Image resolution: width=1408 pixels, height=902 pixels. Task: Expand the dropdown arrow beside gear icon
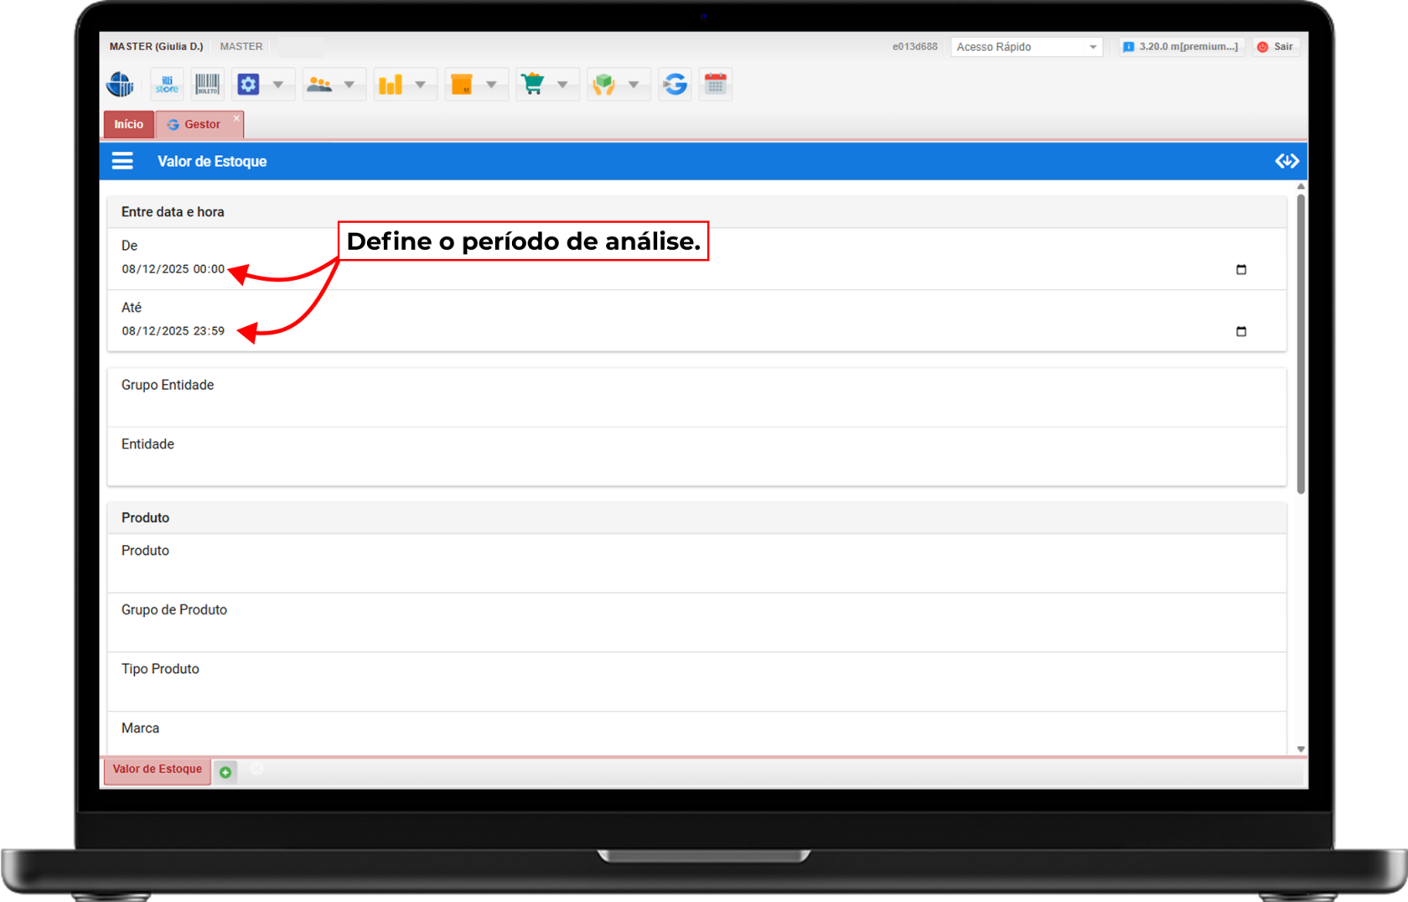point(278,85)
